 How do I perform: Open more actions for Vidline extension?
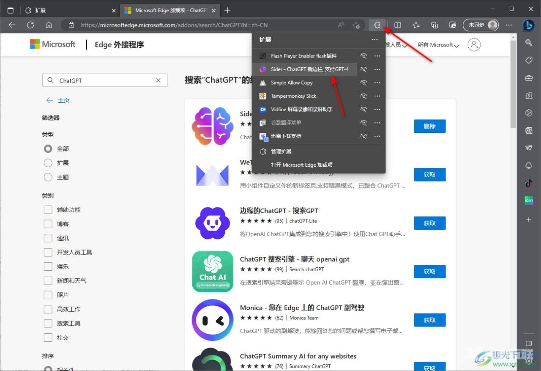click(377, 109)
